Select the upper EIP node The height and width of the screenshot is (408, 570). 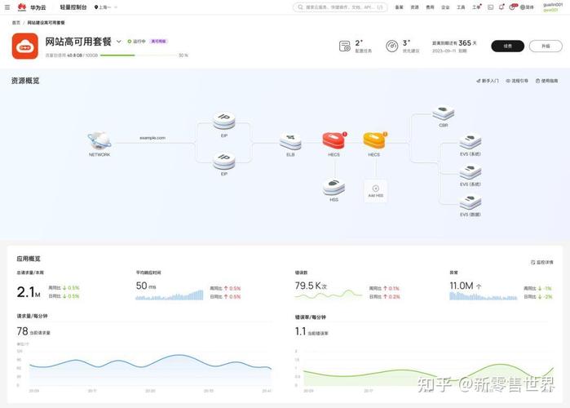tap(224, 121)
